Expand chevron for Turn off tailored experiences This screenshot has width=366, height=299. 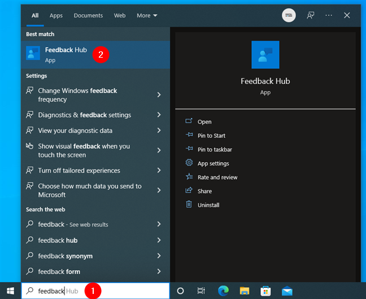[159, 170]
